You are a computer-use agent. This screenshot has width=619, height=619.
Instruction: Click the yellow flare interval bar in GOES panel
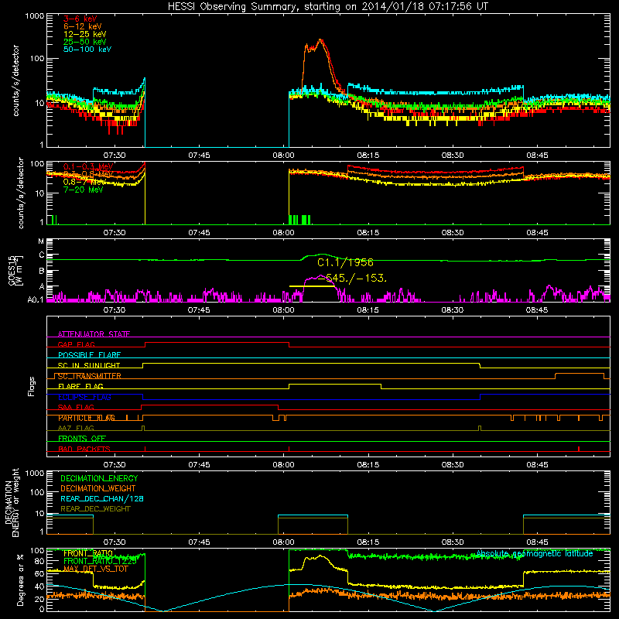coord(312,286)
